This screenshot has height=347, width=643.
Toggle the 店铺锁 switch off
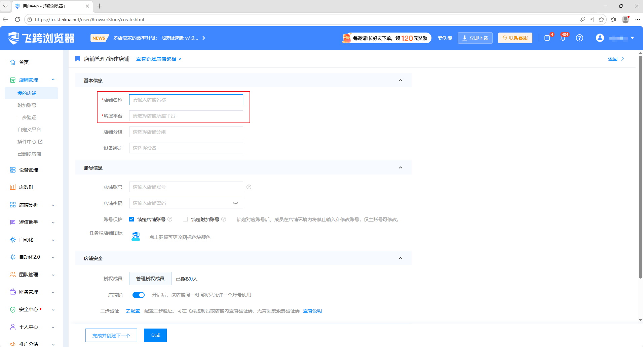[139, 295]
